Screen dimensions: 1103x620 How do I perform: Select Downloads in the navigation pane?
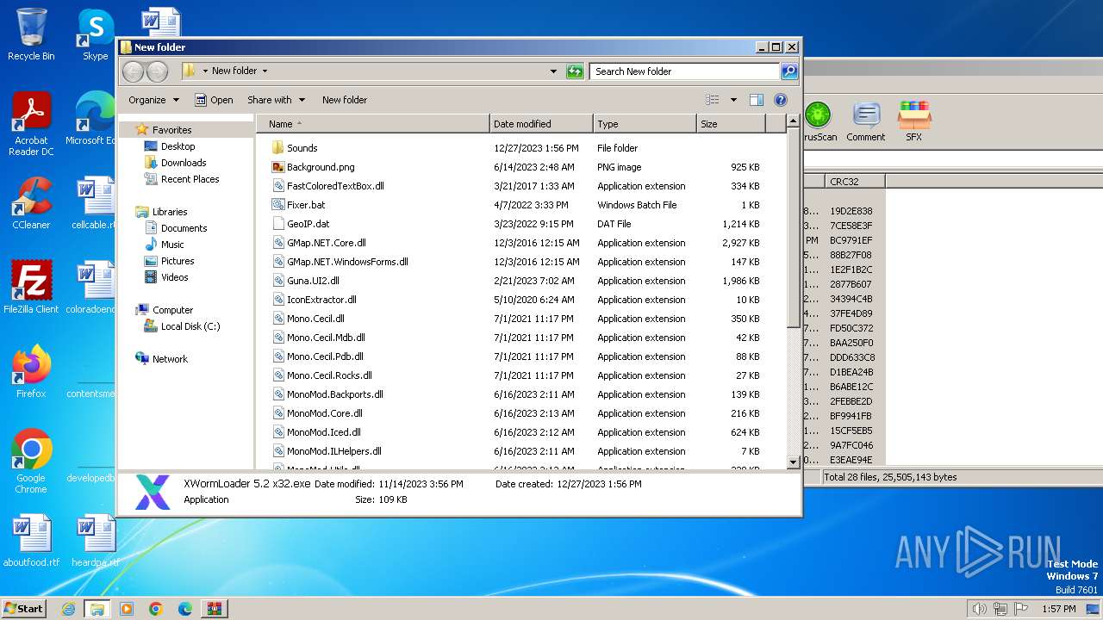pyautogui.click(x=184, y=163)
